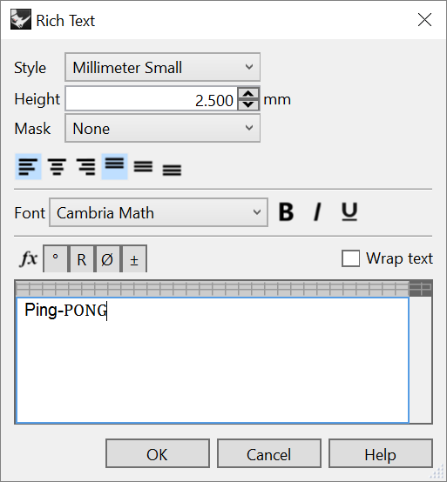The image size is (447, 482).
Task: Select right horizontal text alignment icon
Action: click(85, 166)
